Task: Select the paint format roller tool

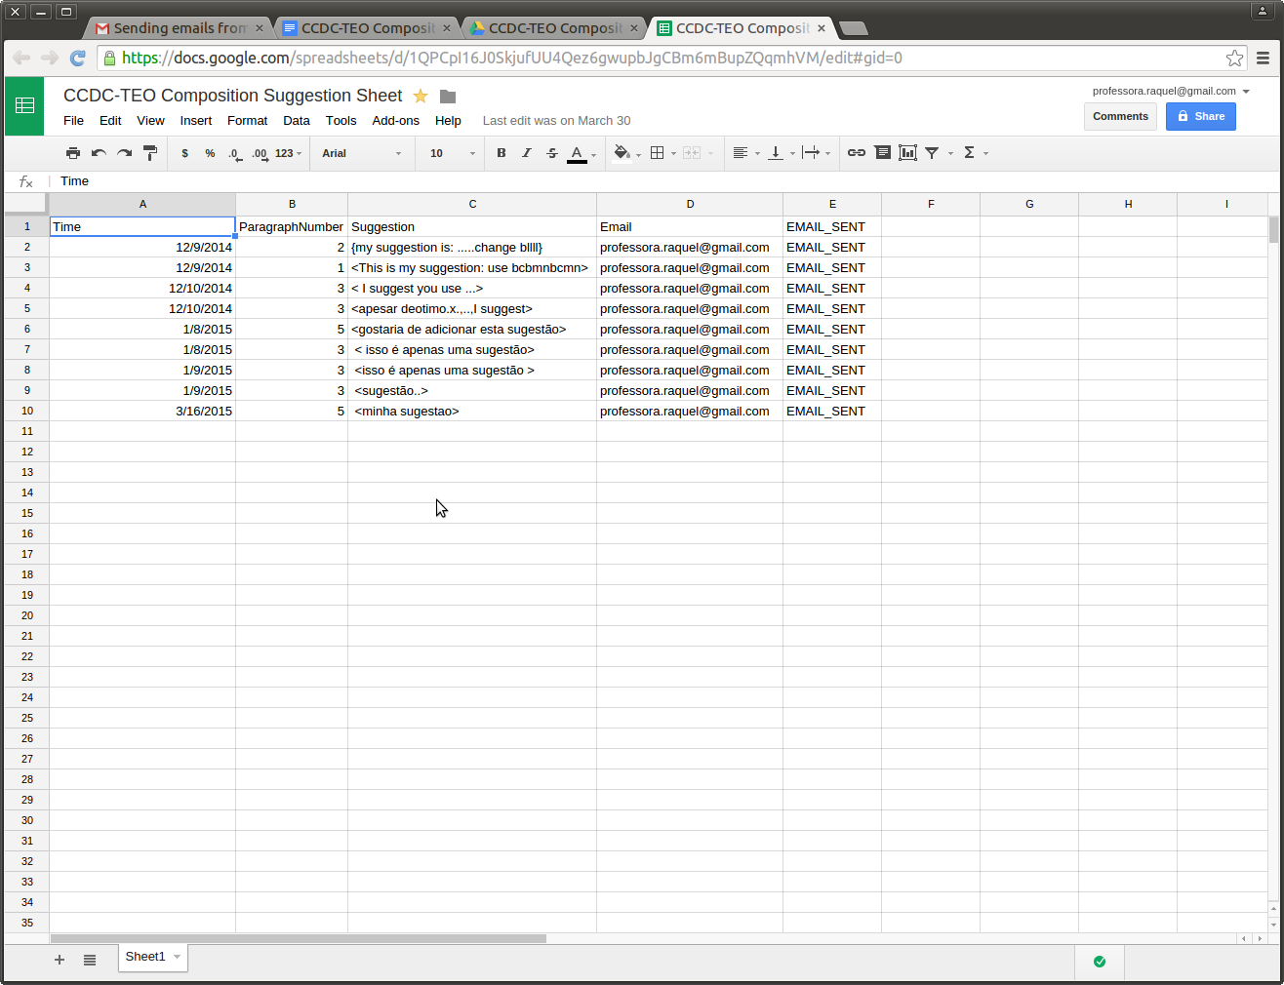Action: coord(150,153)
